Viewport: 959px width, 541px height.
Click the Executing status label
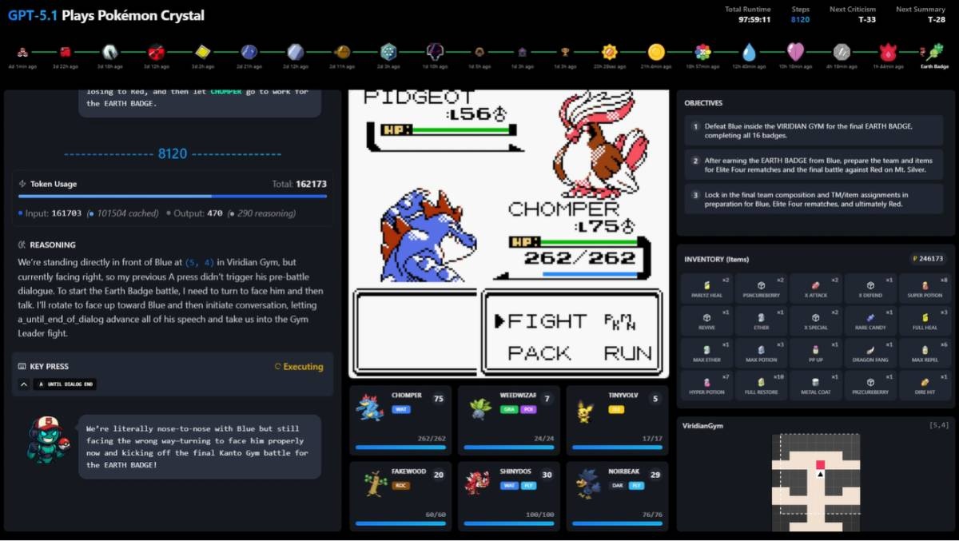pyautogui.click(x=299, y=367)
